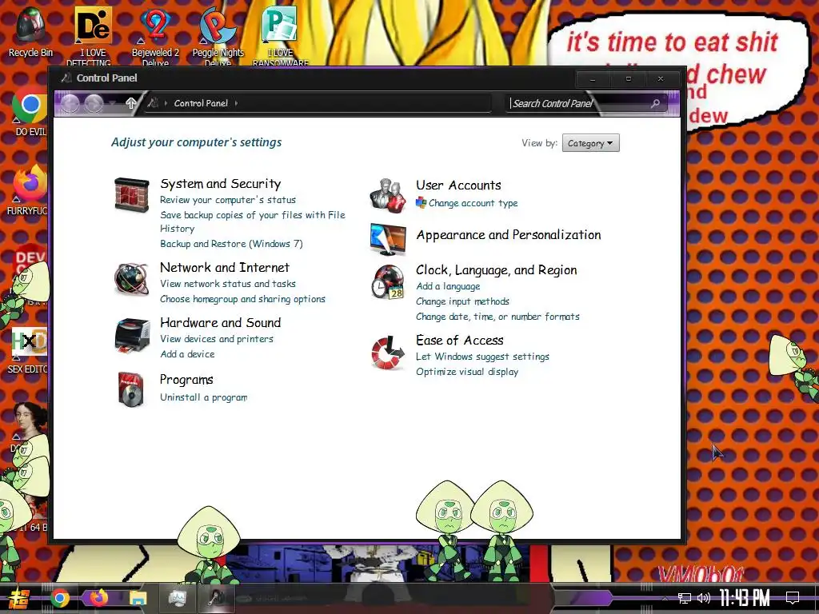Open the Programs disc box icon
Image resolution: width=819 pixels, height=614 pixels.
pyautogui.click(x=130, y=389)
